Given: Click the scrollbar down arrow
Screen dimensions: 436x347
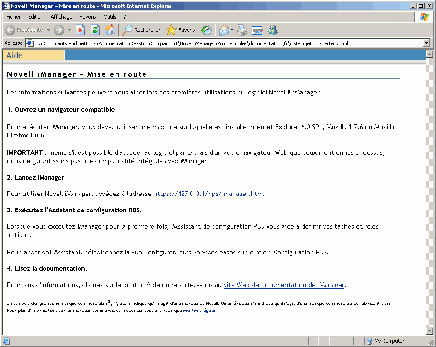Looking at the screenshot, I should [429, 332].
